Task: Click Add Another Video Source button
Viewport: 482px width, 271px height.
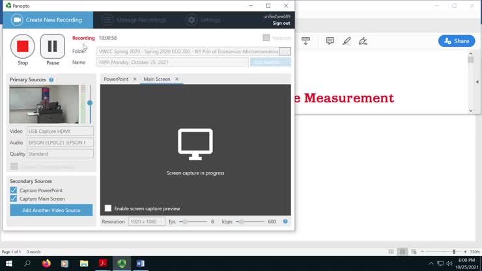Action: coord(51,210)
